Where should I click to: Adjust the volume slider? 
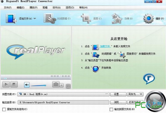coord(38,85)
